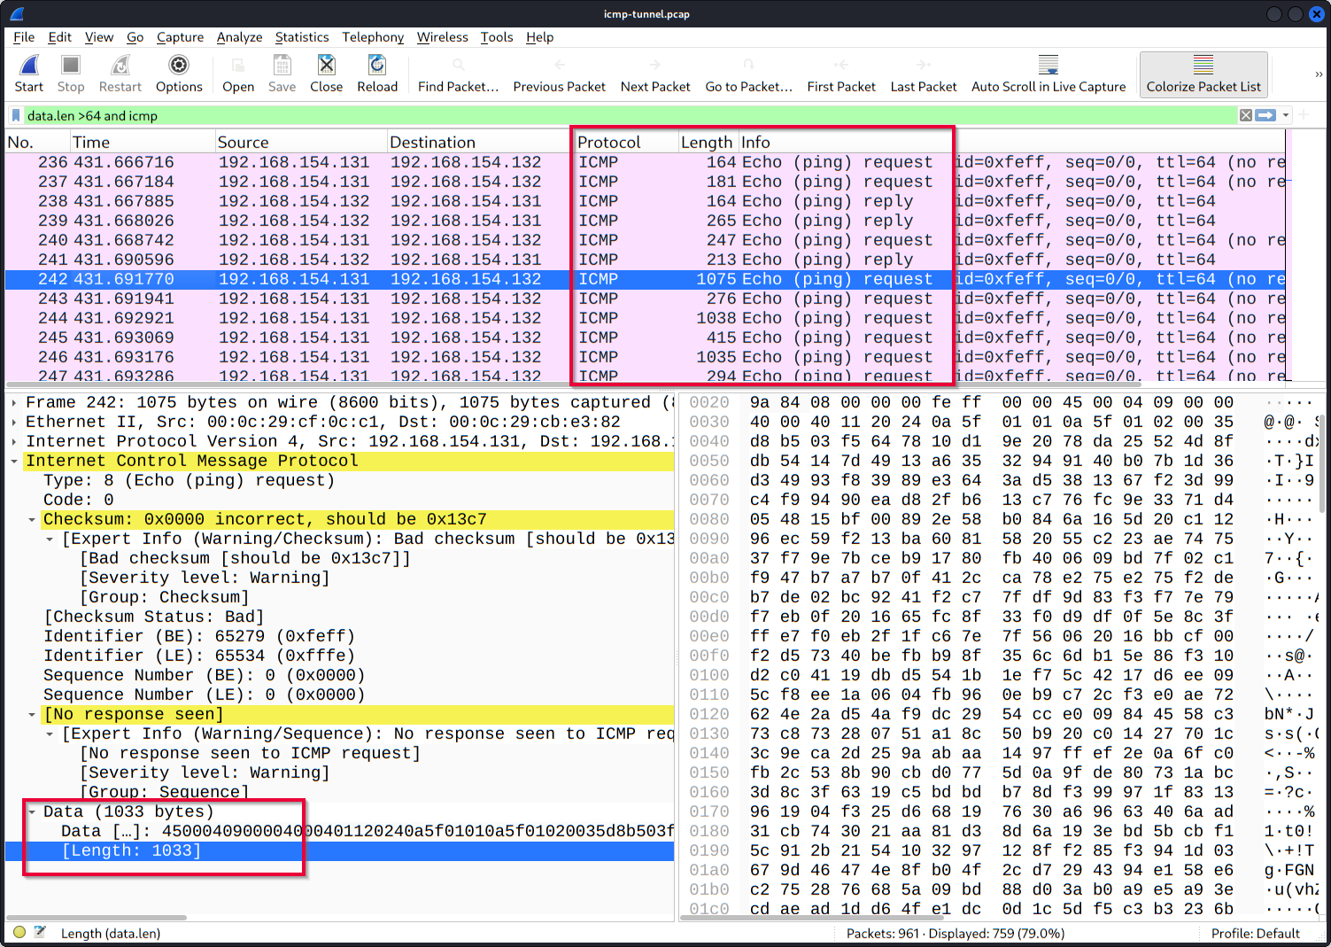
Task: Open expert information yellow circle icon
Action: (x=19, y=932)
